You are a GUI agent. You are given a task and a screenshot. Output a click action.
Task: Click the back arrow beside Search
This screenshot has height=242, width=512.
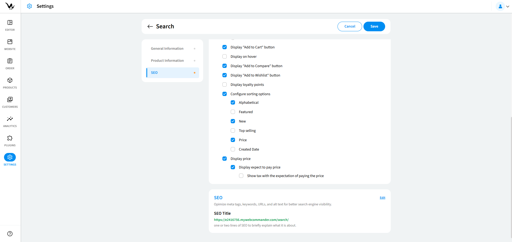coord(150,26)
